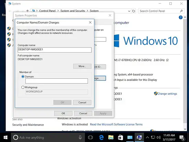The height and width of the screenshot is (142, 189).
Task: Open Change settings link in System window
Action: 167,94
